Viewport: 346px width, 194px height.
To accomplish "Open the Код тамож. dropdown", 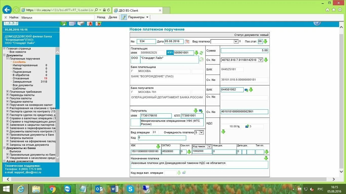I will tap(209, 147).
